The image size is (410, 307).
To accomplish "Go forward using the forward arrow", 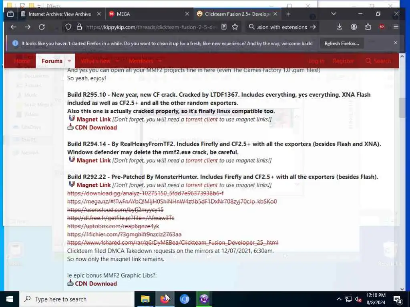I will point(28,27).
